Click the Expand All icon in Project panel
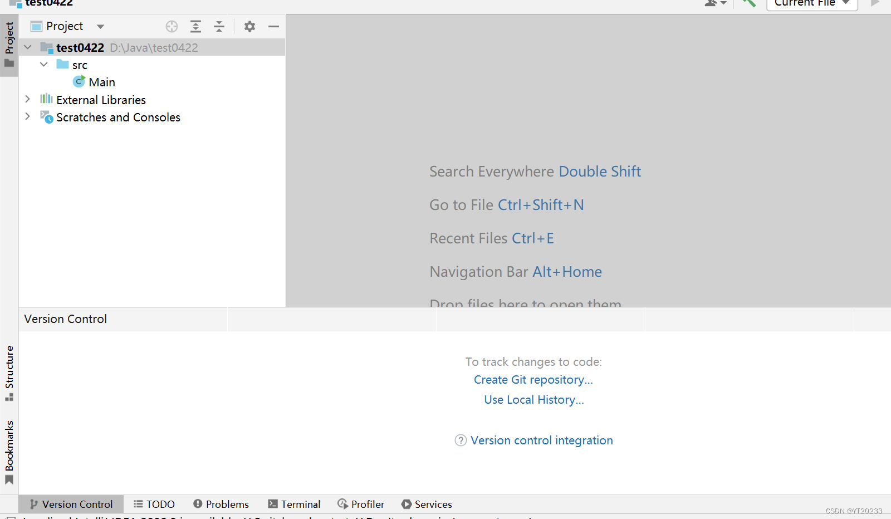 [195, 26]
